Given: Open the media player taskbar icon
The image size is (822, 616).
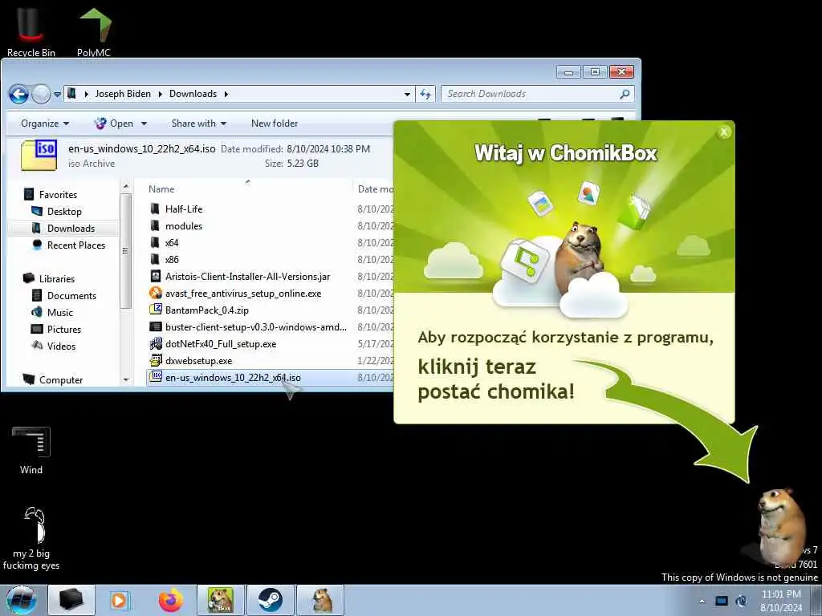Looking at the screenshot, I should point(120,600).
